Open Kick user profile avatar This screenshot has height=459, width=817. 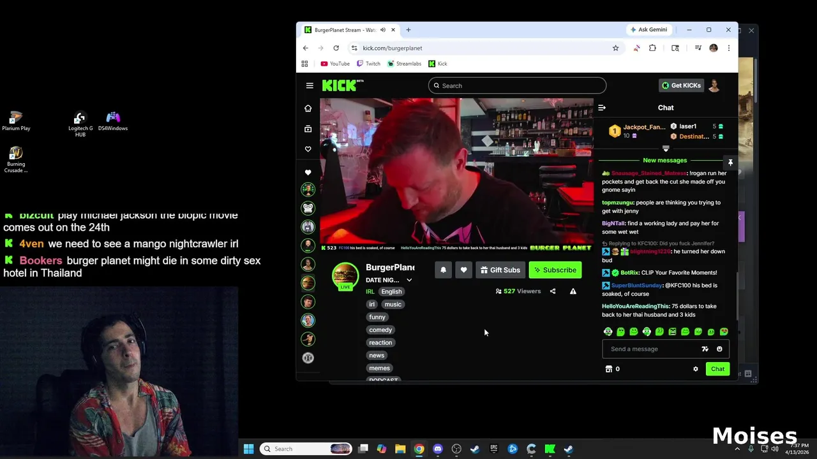point(714,85)
